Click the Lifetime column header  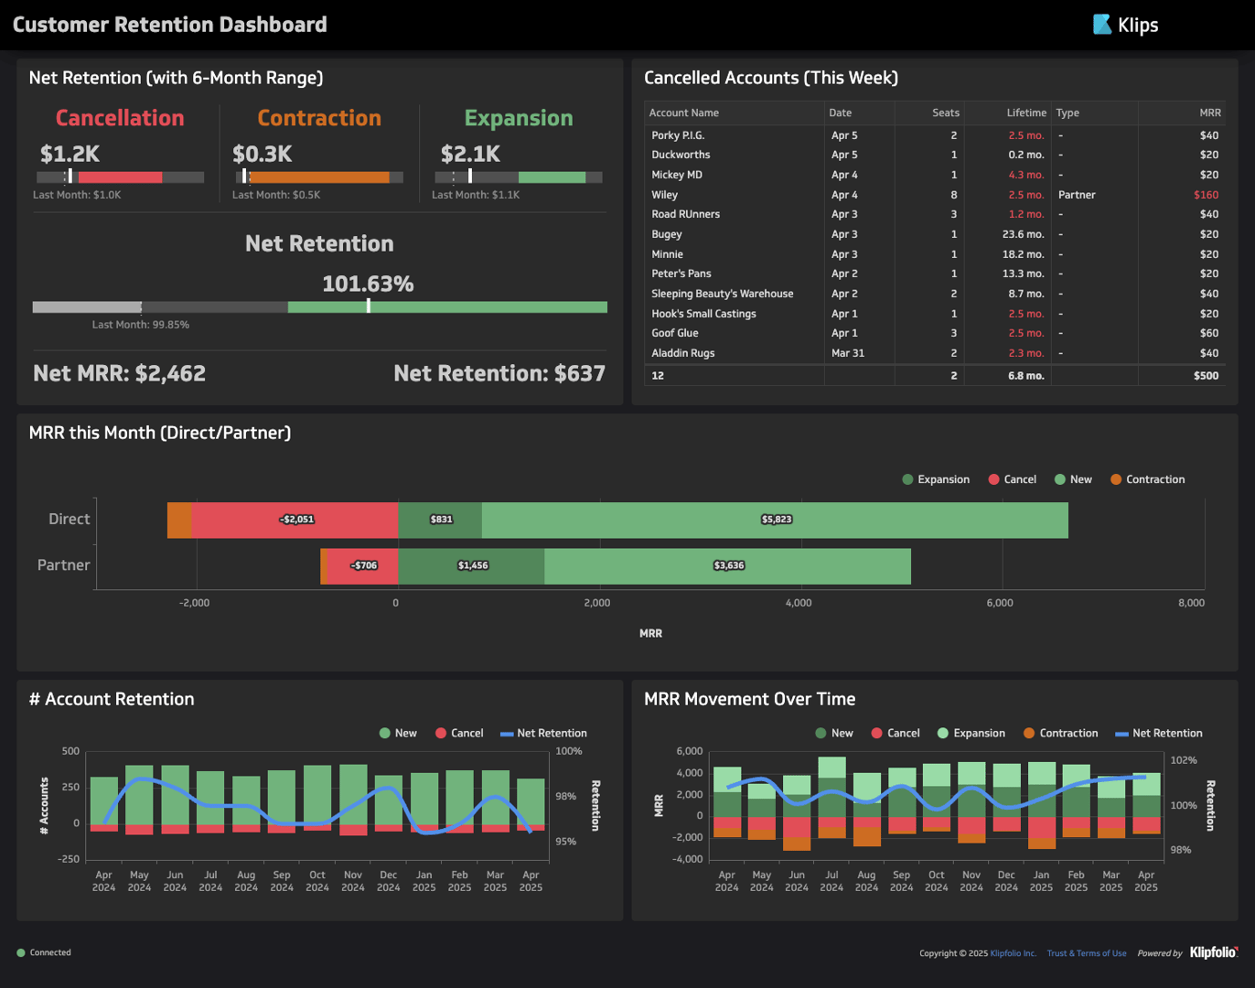(x=1028, y=113)
